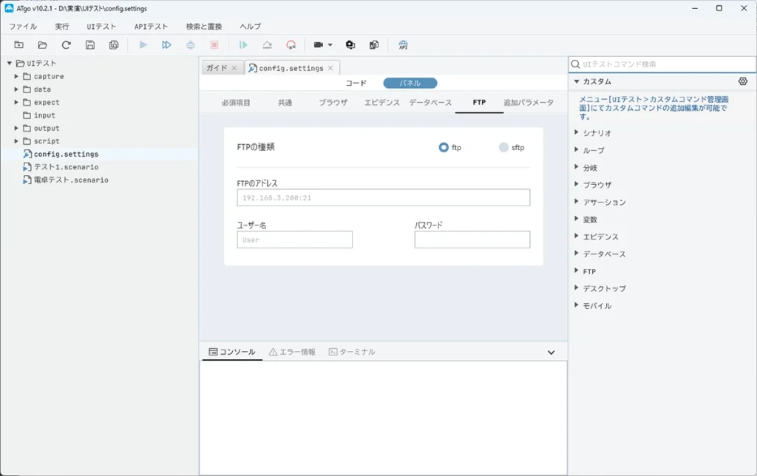757x476 pixels.
Task: Click the document compare toolbar icon
Action: 374,45
